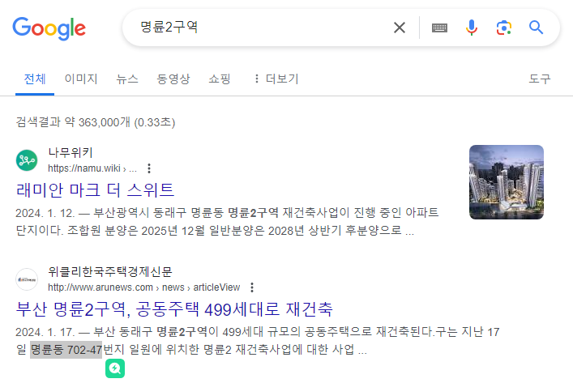
Task: Open the three-dot menu for the 나무위키 result
Action: pos(149,168)
